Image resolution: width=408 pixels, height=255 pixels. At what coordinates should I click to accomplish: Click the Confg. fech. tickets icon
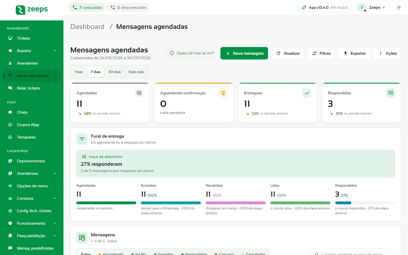point(10,211)
